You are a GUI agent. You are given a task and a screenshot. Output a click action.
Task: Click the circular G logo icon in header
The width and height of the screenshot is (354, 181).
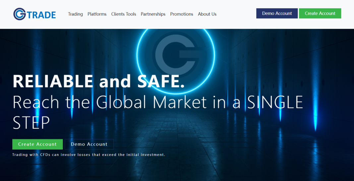[x=20, y=14]
